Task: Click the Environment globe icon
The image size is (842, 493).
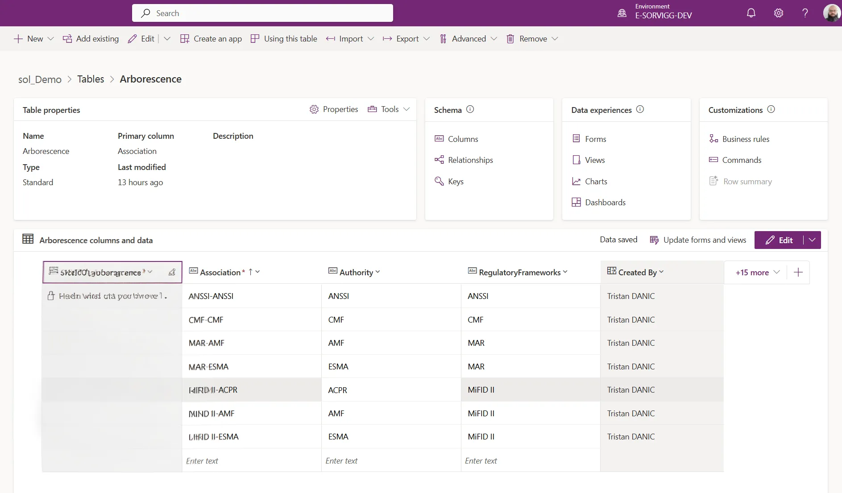Action: pos(622,13)
